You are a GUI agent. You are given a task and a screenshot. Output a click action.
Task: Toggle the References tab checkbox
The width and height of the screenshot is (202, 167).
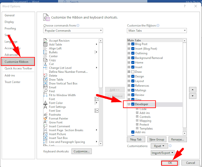click(133, 86)
